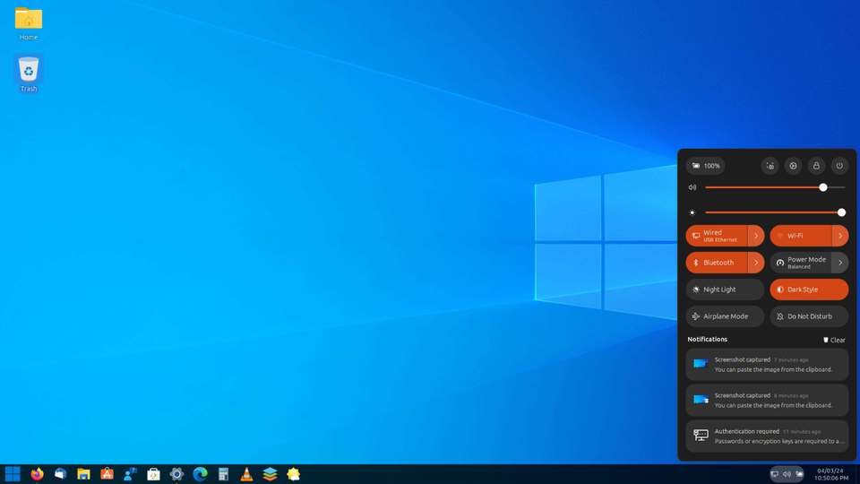Image resolution: width=860 pixels, height=484 pixels.
Task: Open the Start menu Windows logo
Action: click(13, 473)
